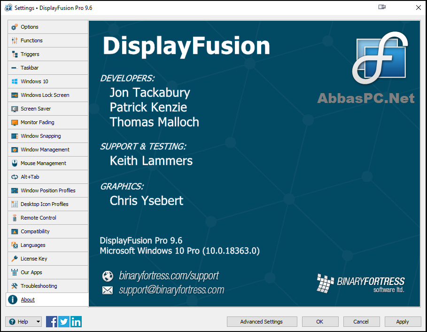Select the Window Position Profiles label
The width and height of the screenshot is (427, 332).
48,190
